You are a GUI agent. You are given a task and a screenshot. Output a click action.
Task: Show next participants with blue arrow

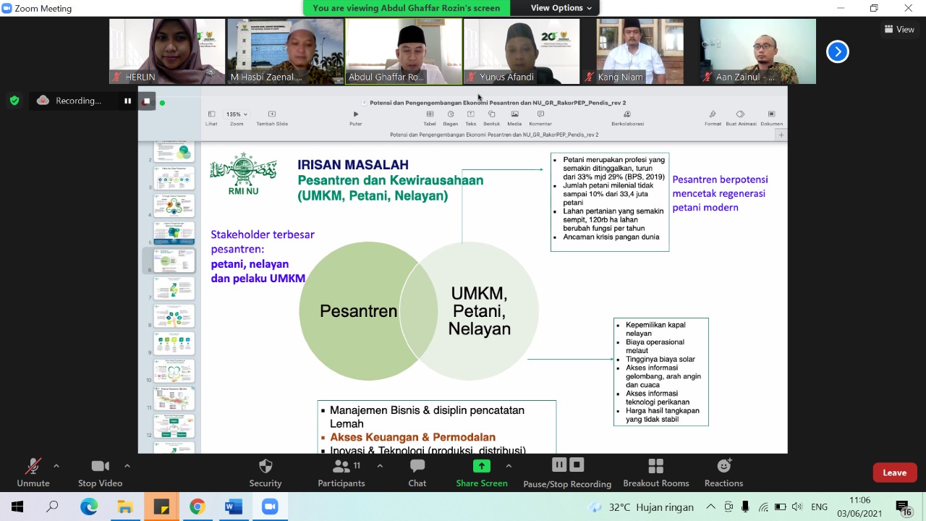click(x=837, y=51)
